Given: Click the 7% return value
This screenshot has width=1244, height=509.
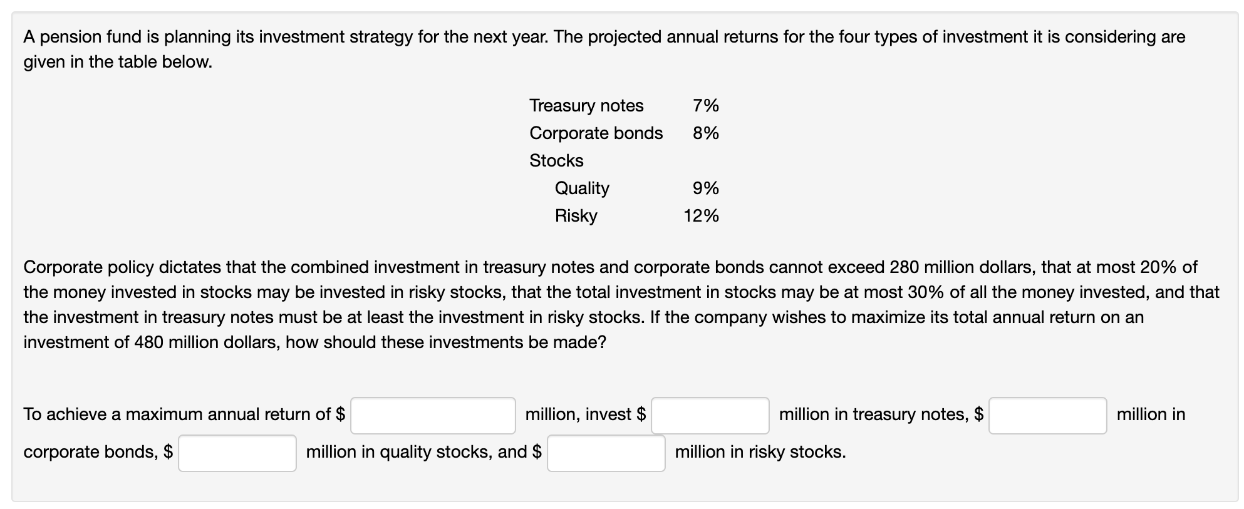Looking at the screenshot, I should 706,105.
